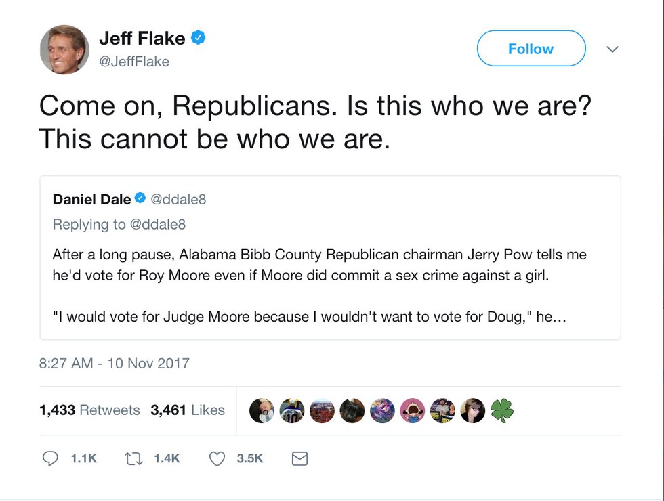Open the Jeff Flake display name
This screenshot has height=501, width=664.
tap(142, 39)
